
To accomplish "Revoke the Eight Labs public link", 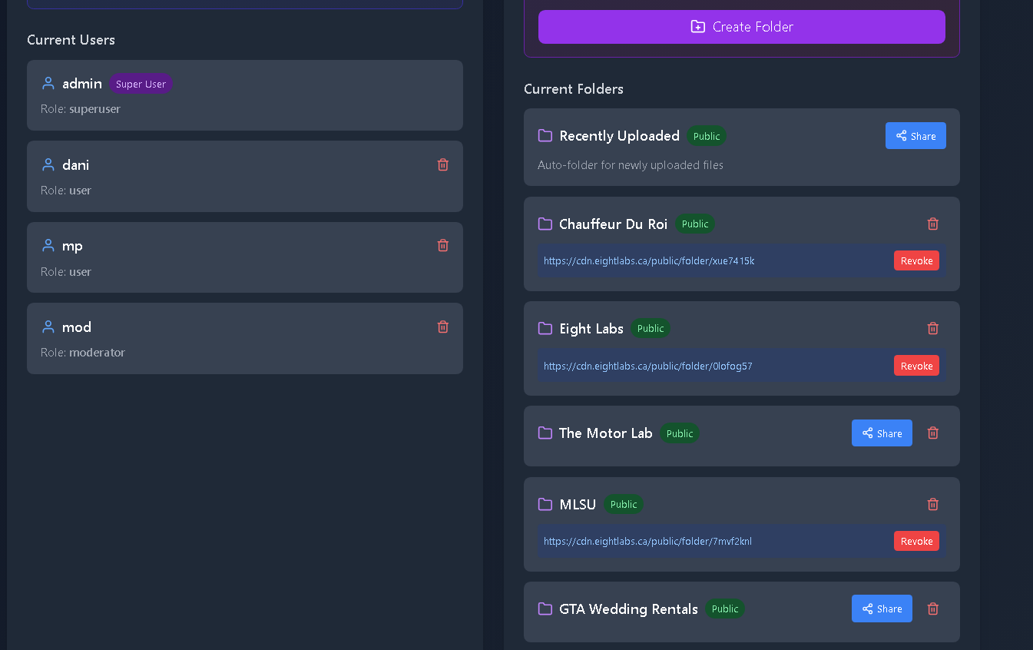I will [x=916, y=365].
